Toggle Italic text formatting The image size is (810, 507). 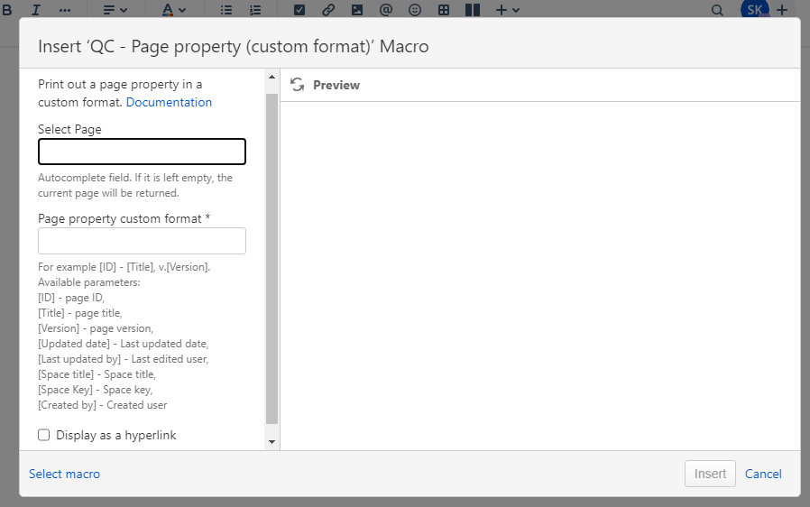click(x=36, y=10)
